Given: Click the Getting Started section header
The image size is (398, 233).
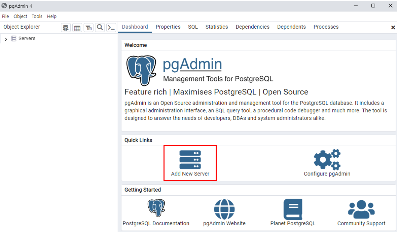Looking at the screenshot, I should click(x=143, y=190).
